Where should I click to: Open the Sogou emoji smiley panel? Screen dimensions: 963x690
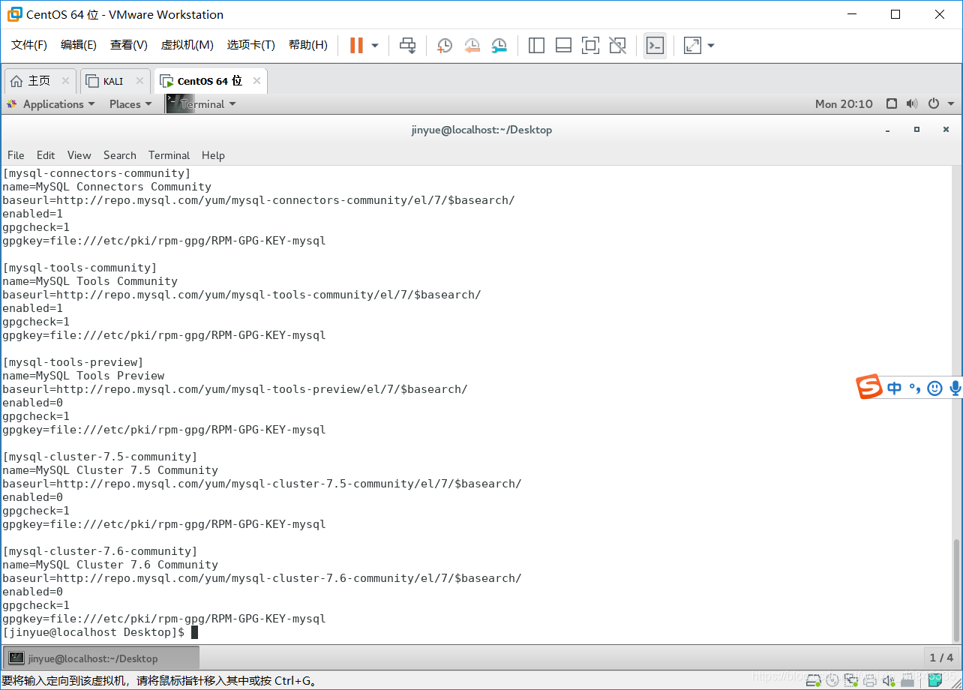pyautogui.click(x=934, y=388)
